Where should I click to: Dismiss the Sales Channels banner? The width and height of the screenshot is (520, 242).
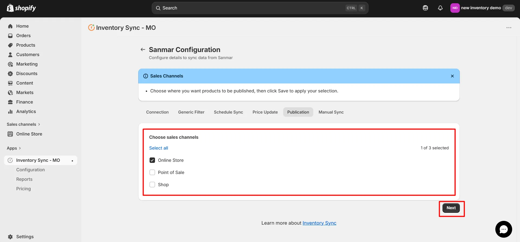[x=452, y=76]
